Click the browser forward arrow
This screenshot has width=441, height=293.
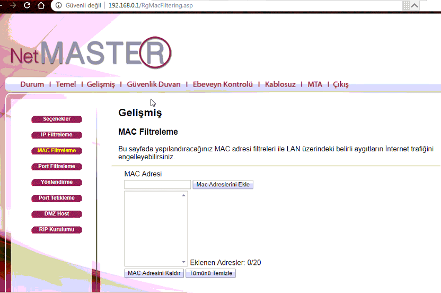[x=13, y=5]
